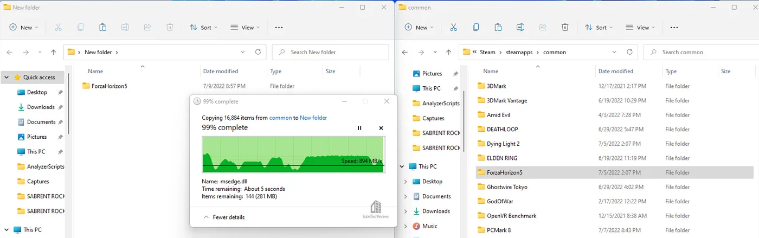Open Captures in common window sidebar
Viewport: 759px width, 238px height.
433,118
